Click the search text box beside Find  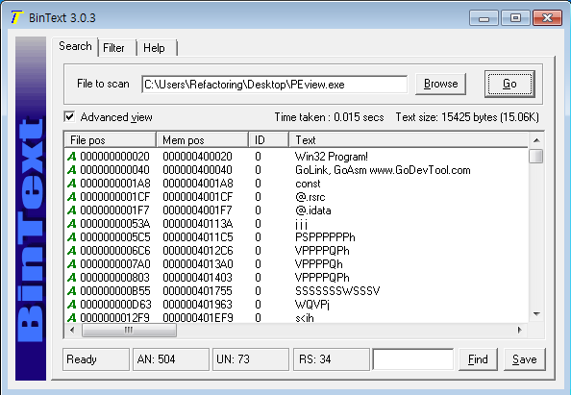click(413, 359)
